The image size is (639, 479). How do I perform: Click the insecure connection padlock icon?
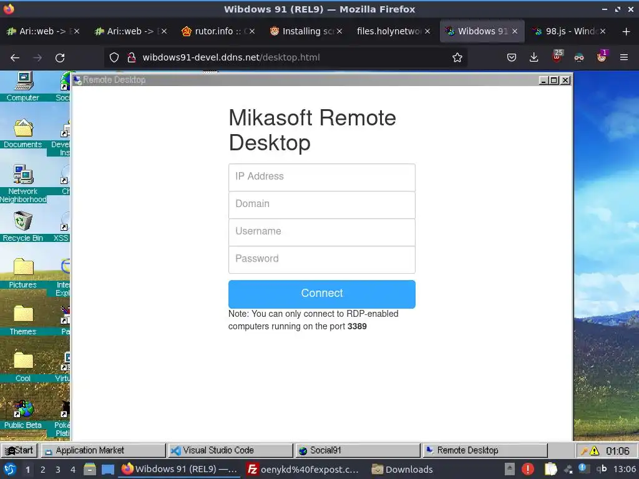pyautogui.click(x=131, y=57)
